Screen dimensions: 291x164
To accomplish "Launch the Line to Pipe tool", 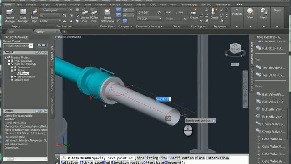I will [x=85, y=15].
